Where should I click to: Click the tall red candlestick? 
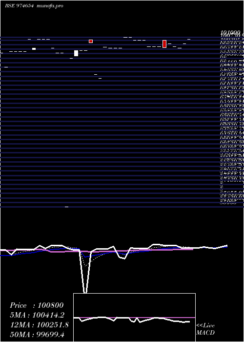click(164, 44)
